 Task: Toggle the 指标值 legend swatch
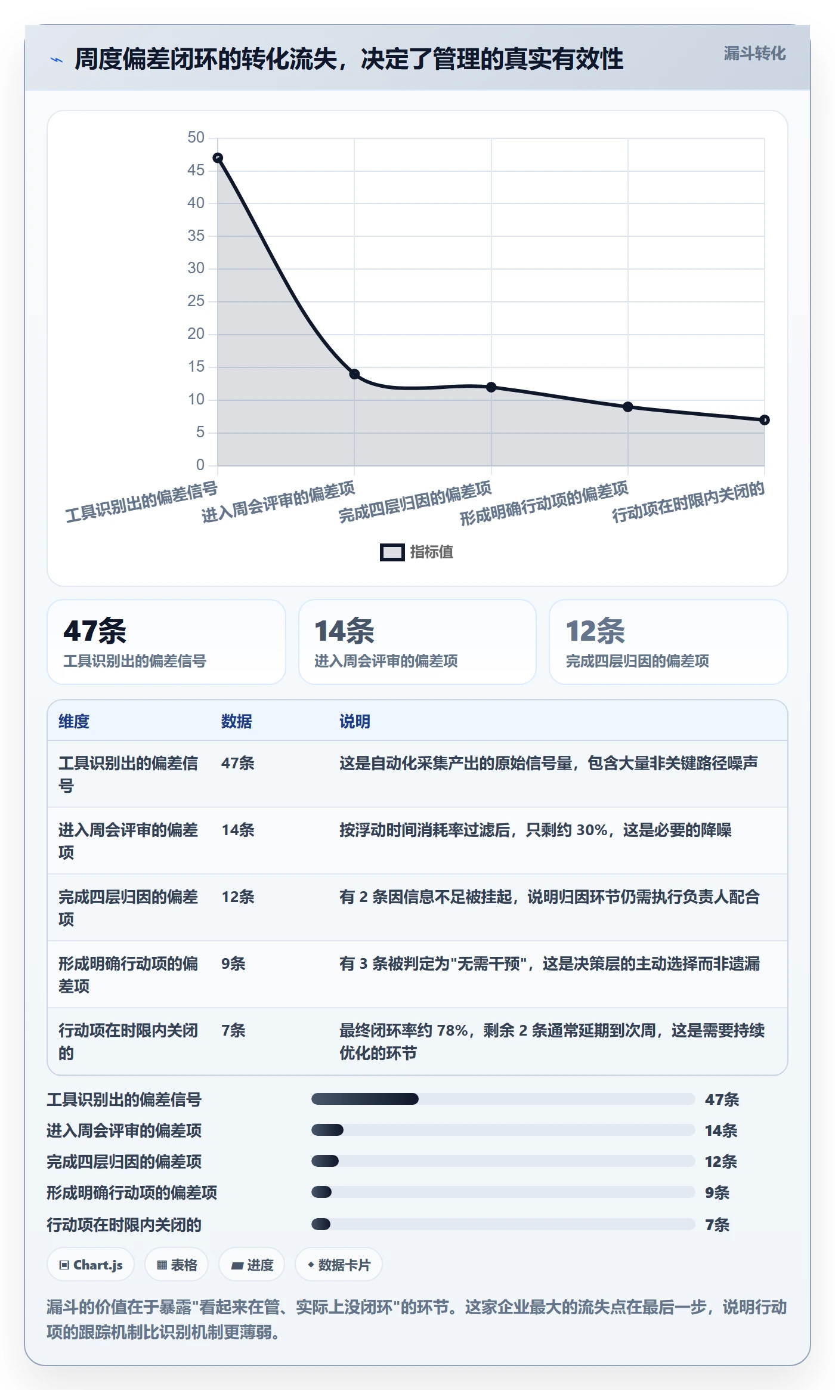392,552
